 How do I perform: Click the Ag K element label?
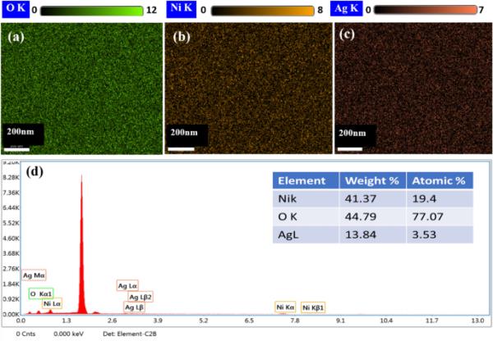coord(348,11)
